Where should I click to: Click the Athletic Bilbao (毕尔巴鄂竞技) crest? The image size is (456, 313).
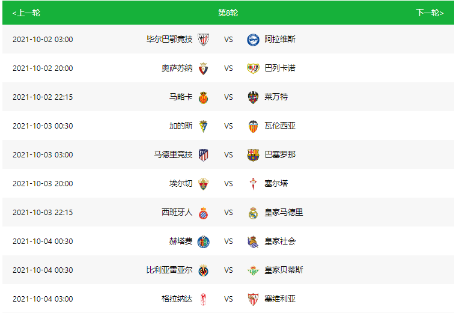[203, 40]
